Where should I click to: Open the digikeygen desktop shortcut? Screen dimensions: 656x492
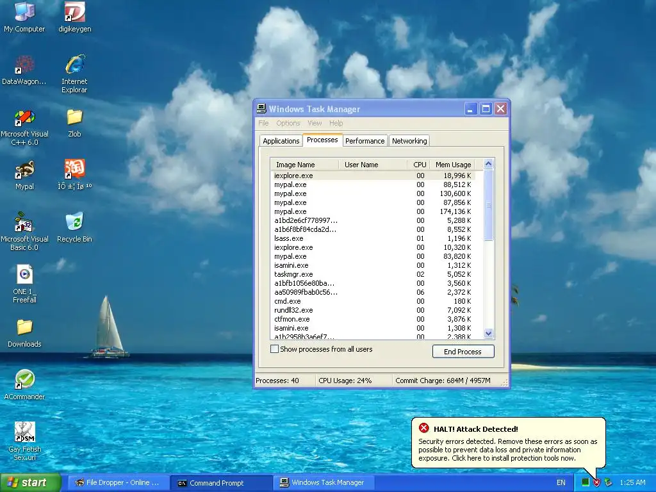(74, 17)
